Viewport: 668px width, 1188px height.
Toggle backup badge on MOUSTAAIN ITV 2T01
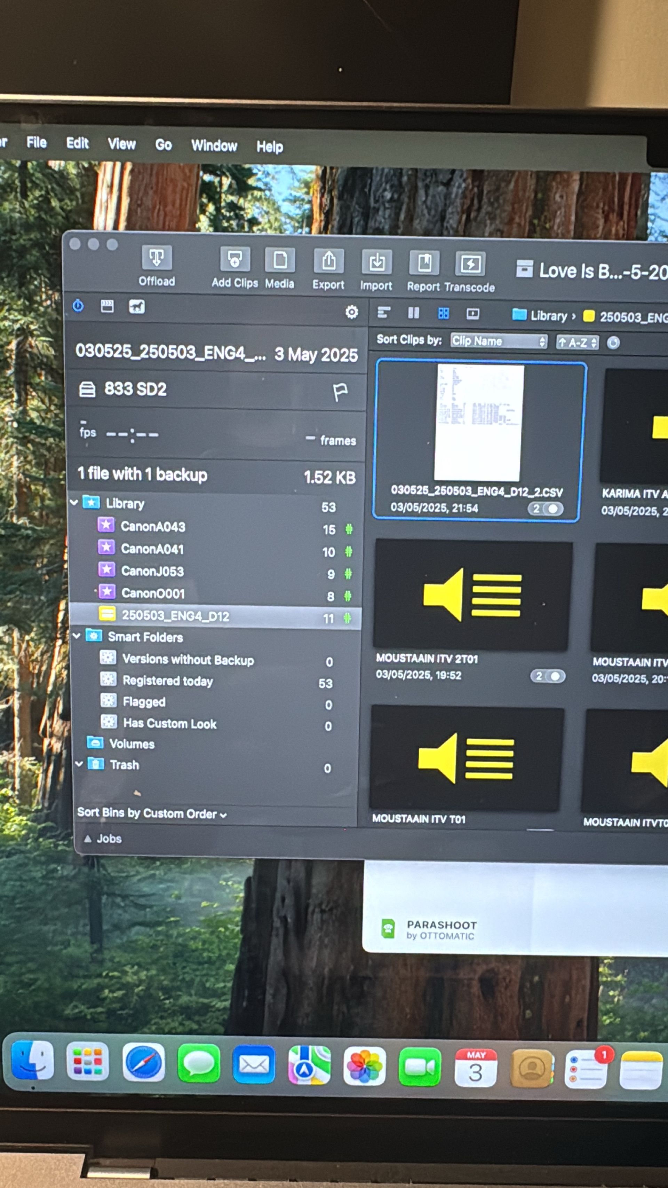point(548,676)
